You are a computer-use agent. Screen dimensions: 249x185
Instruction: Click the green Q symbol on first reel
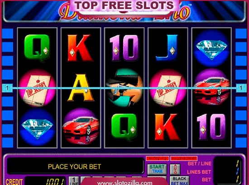(x=37, y=48)
